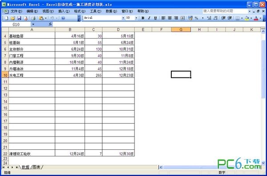
Task: Switch to the 图表 sheet tab
Action: click(36, 167)
